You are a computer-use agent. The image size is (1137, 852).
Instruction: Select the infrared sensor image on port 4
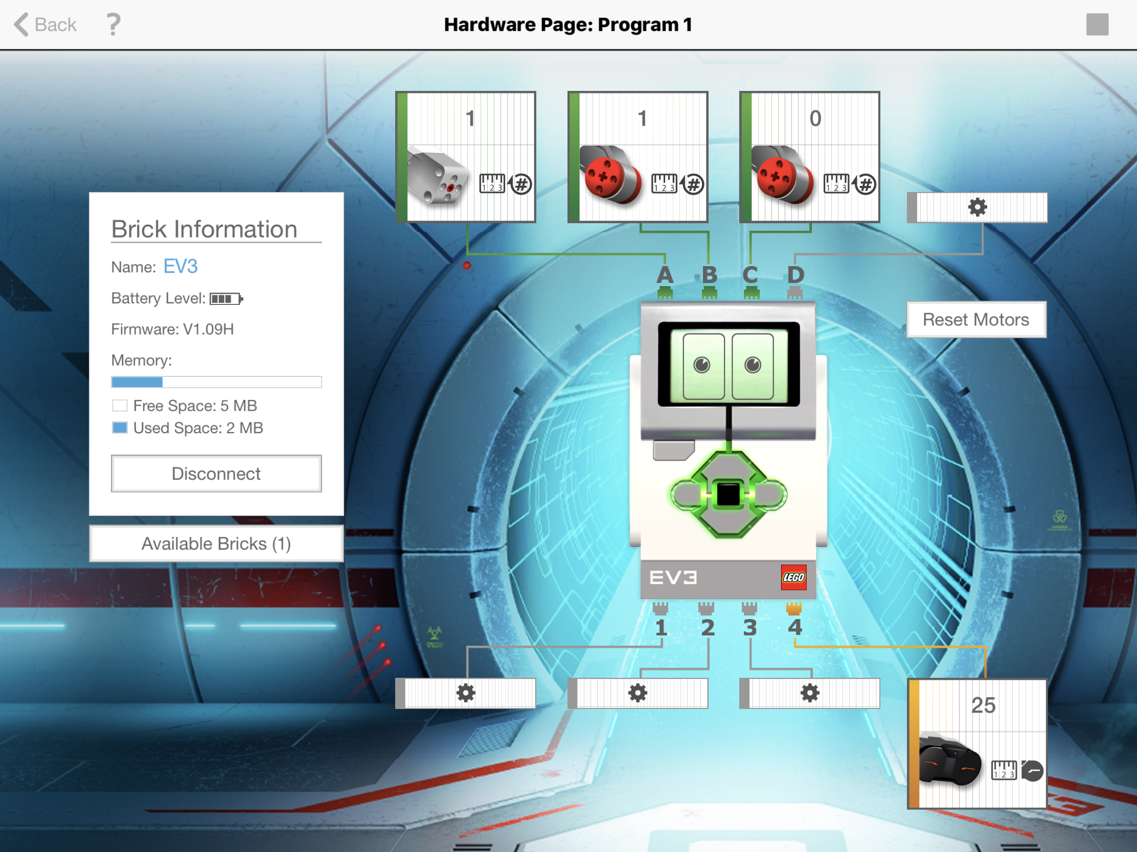(950, 760)
